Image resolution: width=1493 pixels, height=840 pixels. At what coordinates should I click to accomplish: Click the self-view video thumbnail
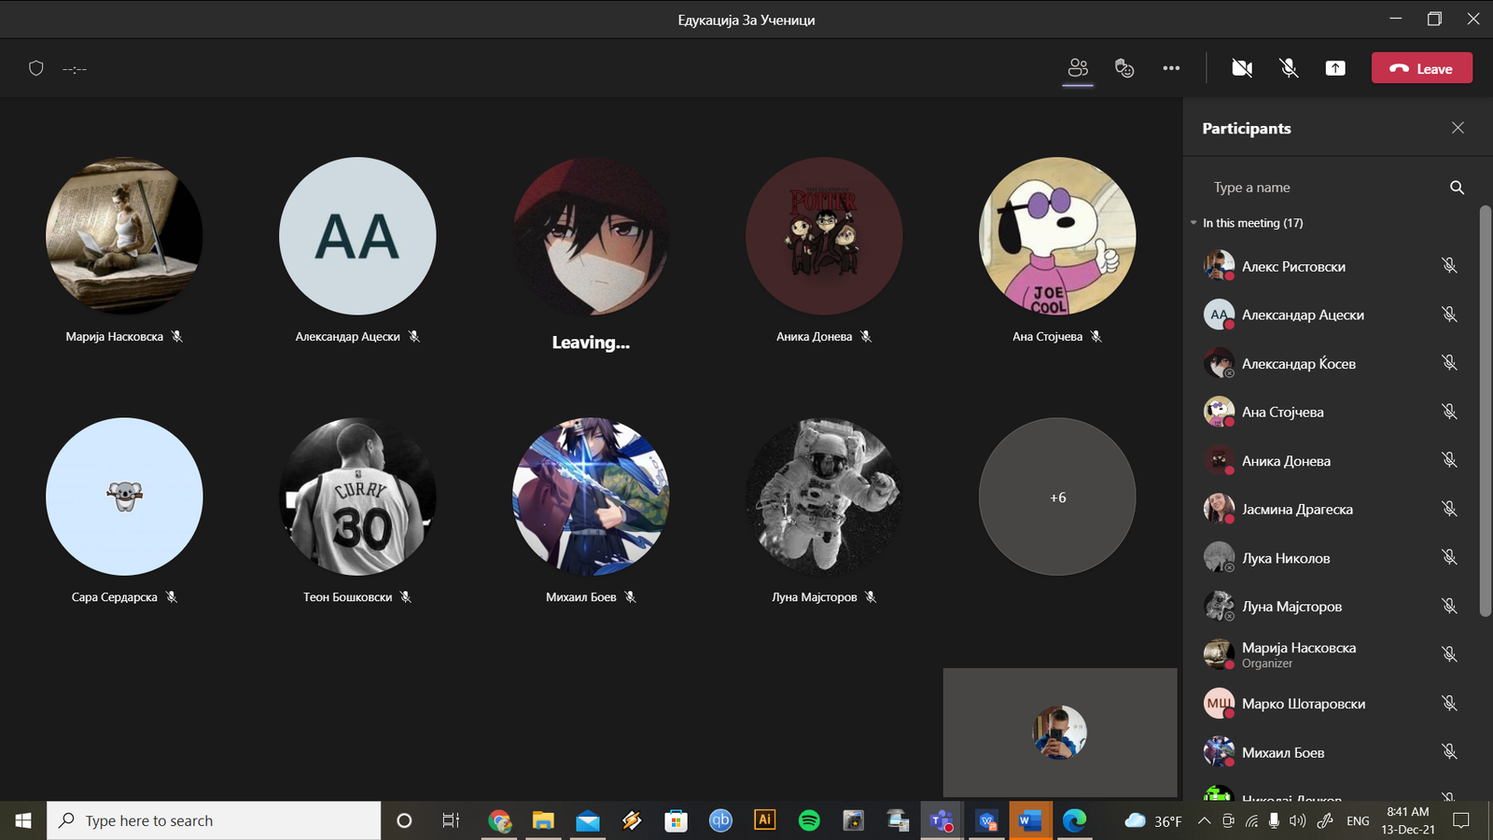(x=1059, y=733)
